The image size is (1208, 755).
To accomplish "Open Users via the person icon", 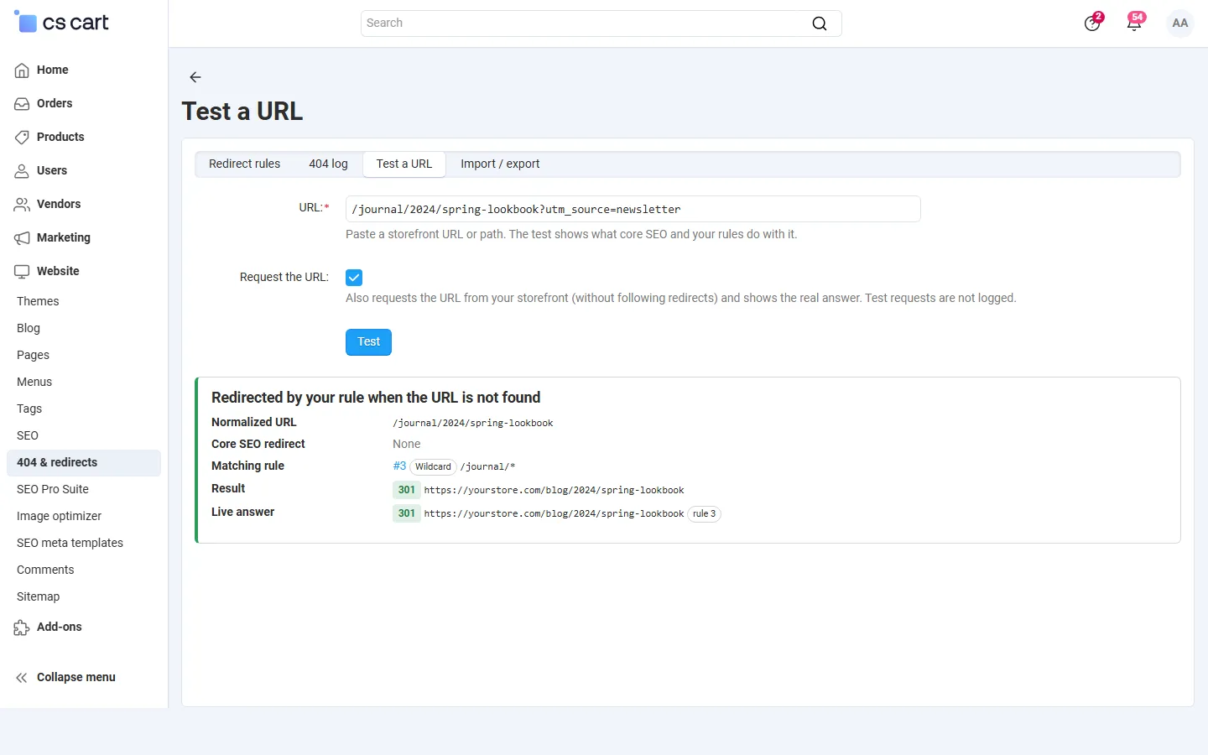I will click(22, 171).
